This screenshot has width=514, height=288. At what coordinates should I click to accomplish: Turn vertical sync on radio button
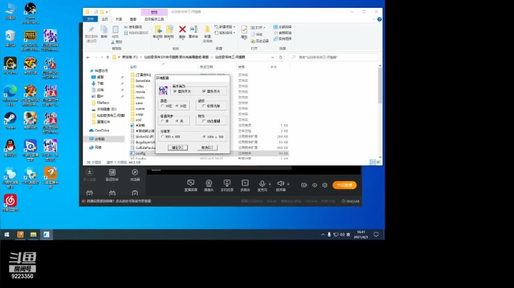163,121
